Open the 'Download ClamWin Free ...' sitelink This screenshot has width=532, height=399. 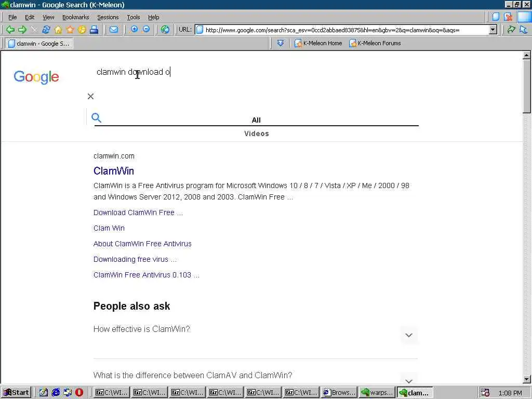pyautogui.click(x=138, y=212)
